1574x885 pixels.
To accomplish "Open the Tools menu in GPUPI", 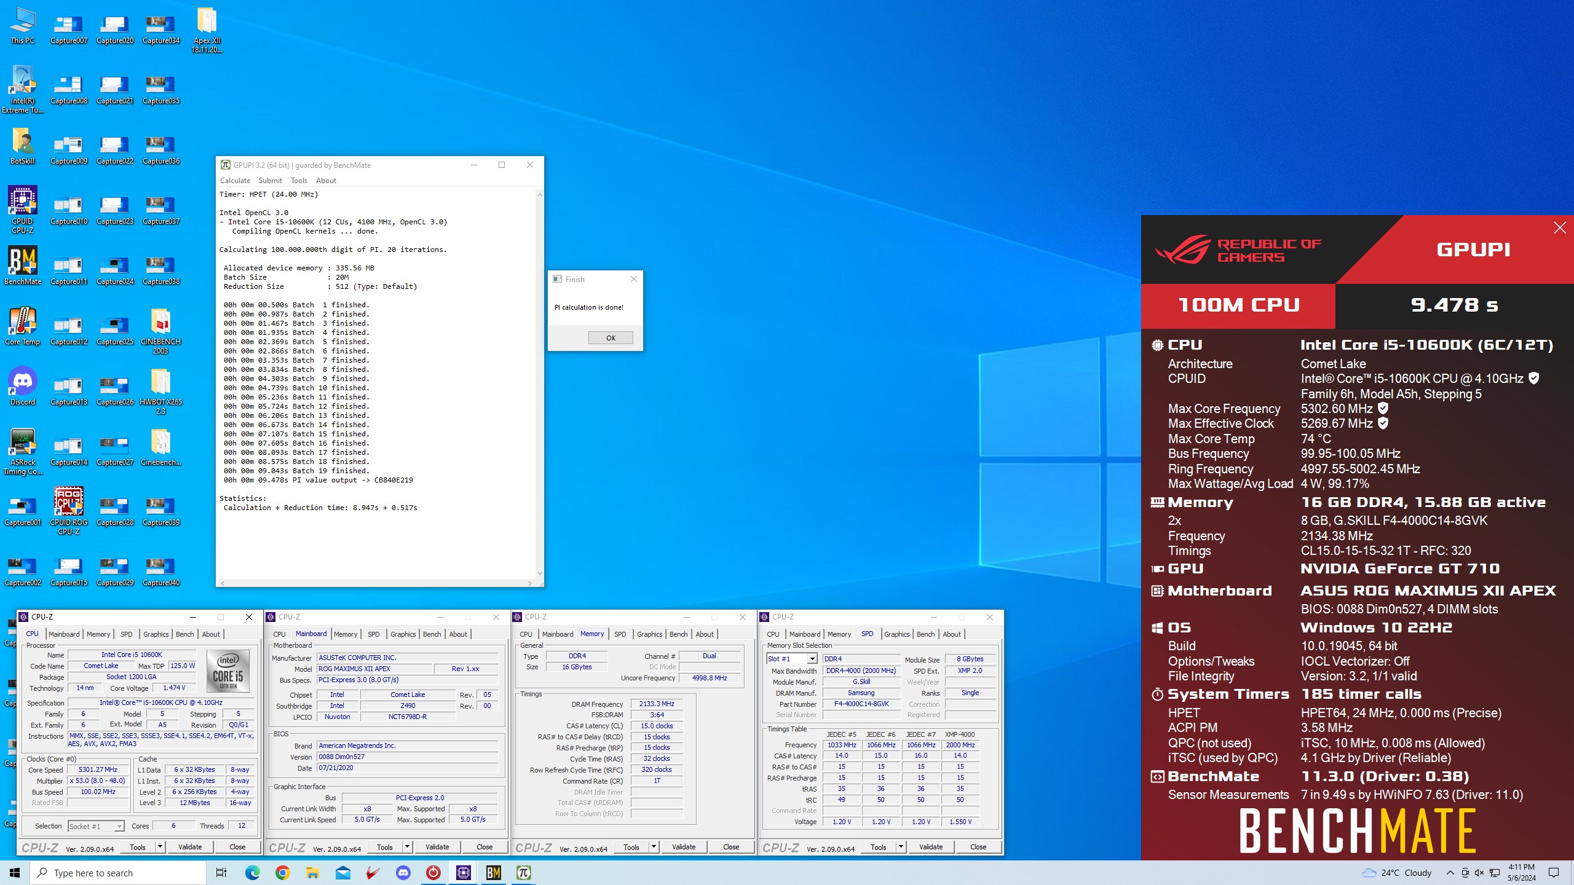I will [299, 181].
